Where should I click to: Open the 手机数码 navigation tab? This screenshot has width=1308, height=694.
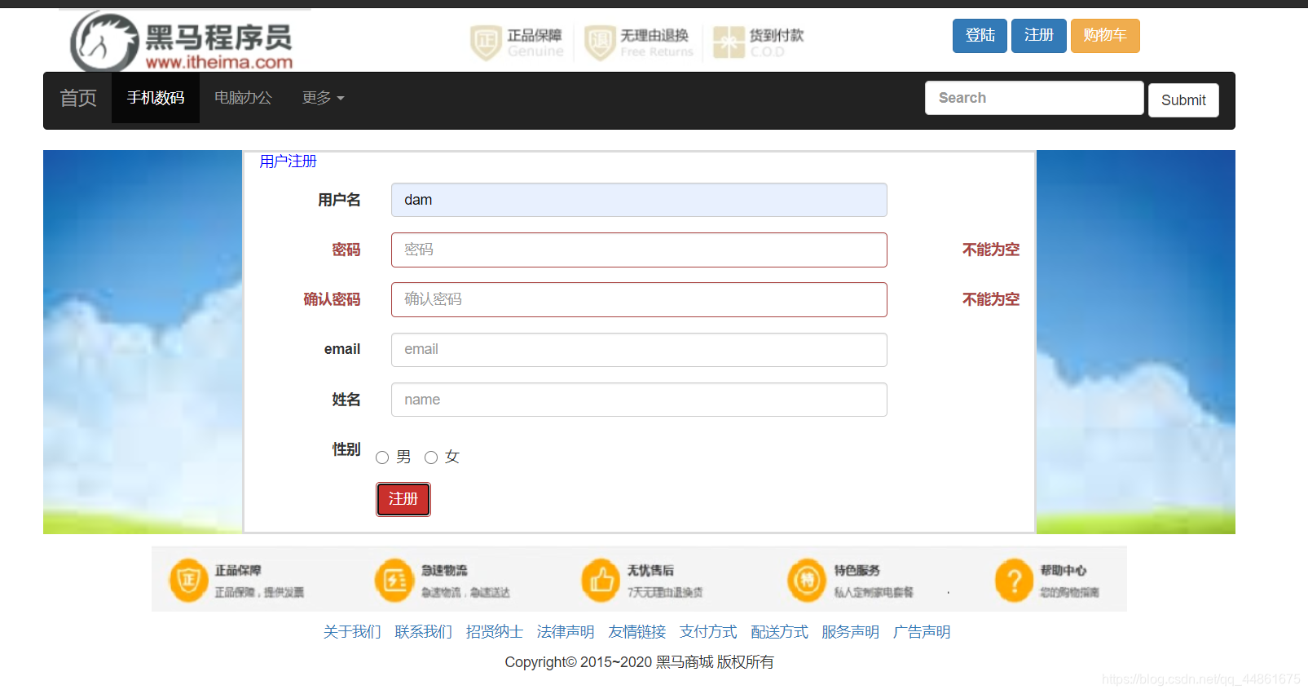coord(156,98)
